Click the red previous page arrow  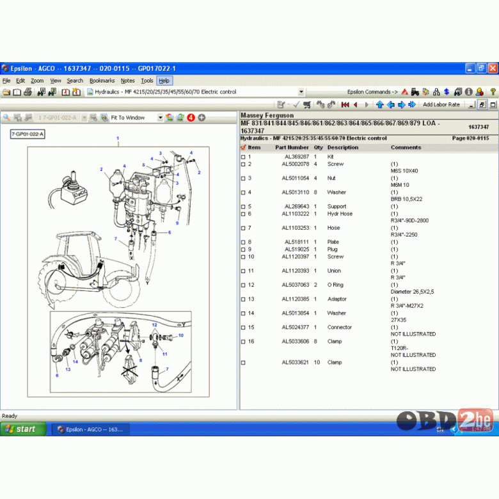[356, 105]
